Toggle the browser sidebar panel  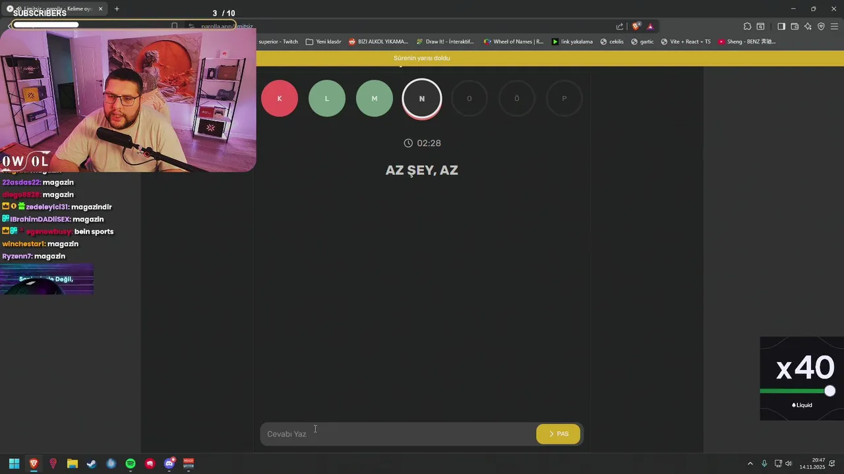pyautogui.click(x=781, y=26)
